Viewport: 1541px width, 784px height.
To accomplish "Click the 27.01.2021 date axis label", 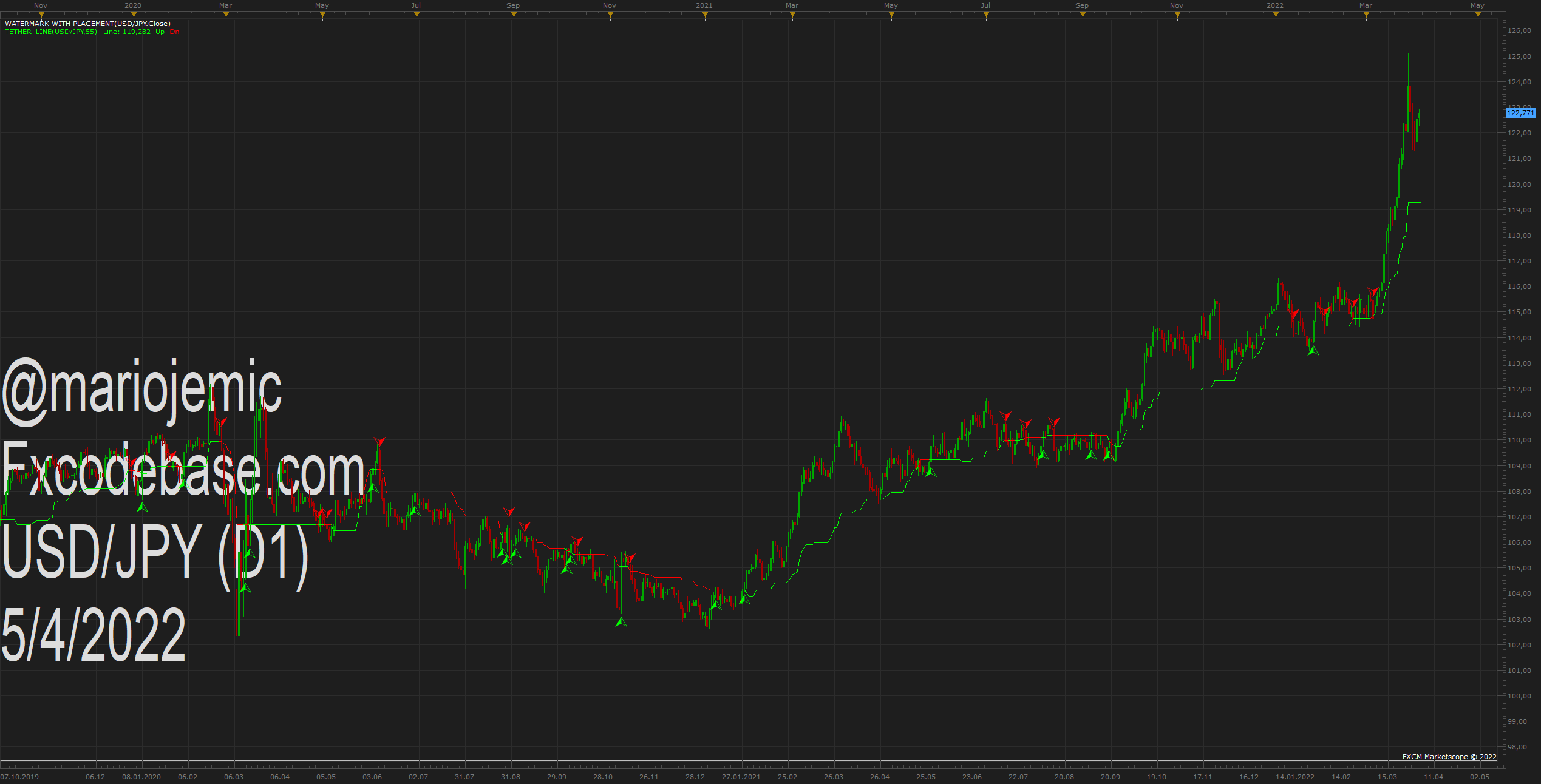I will pos(741,777).
